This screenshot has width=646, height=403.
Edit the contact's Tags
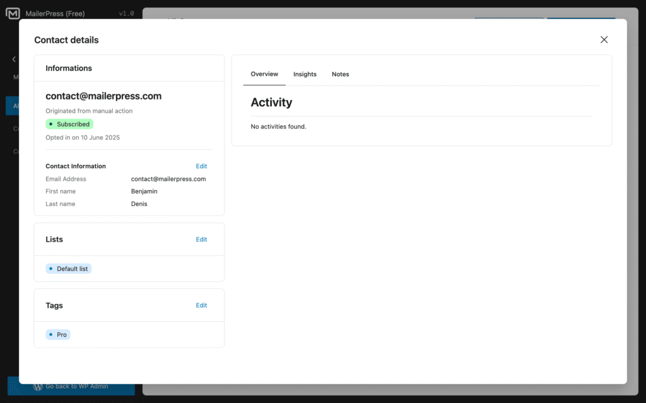201,305
